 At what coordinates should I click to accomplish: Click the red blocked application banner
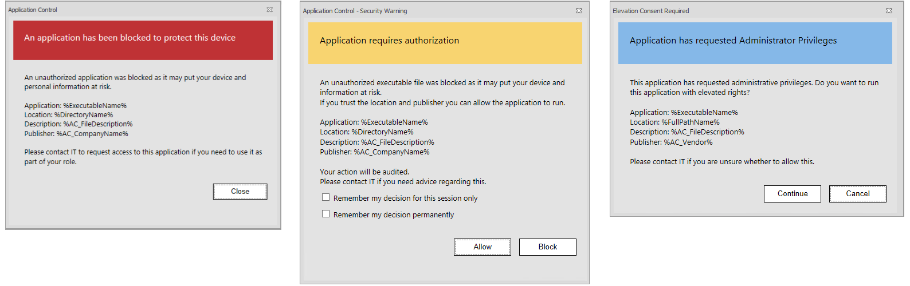pyautogui.click(x=143, y=40)
